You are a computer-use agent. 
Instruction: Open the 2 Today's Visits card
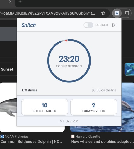click(x=93, y=107)
